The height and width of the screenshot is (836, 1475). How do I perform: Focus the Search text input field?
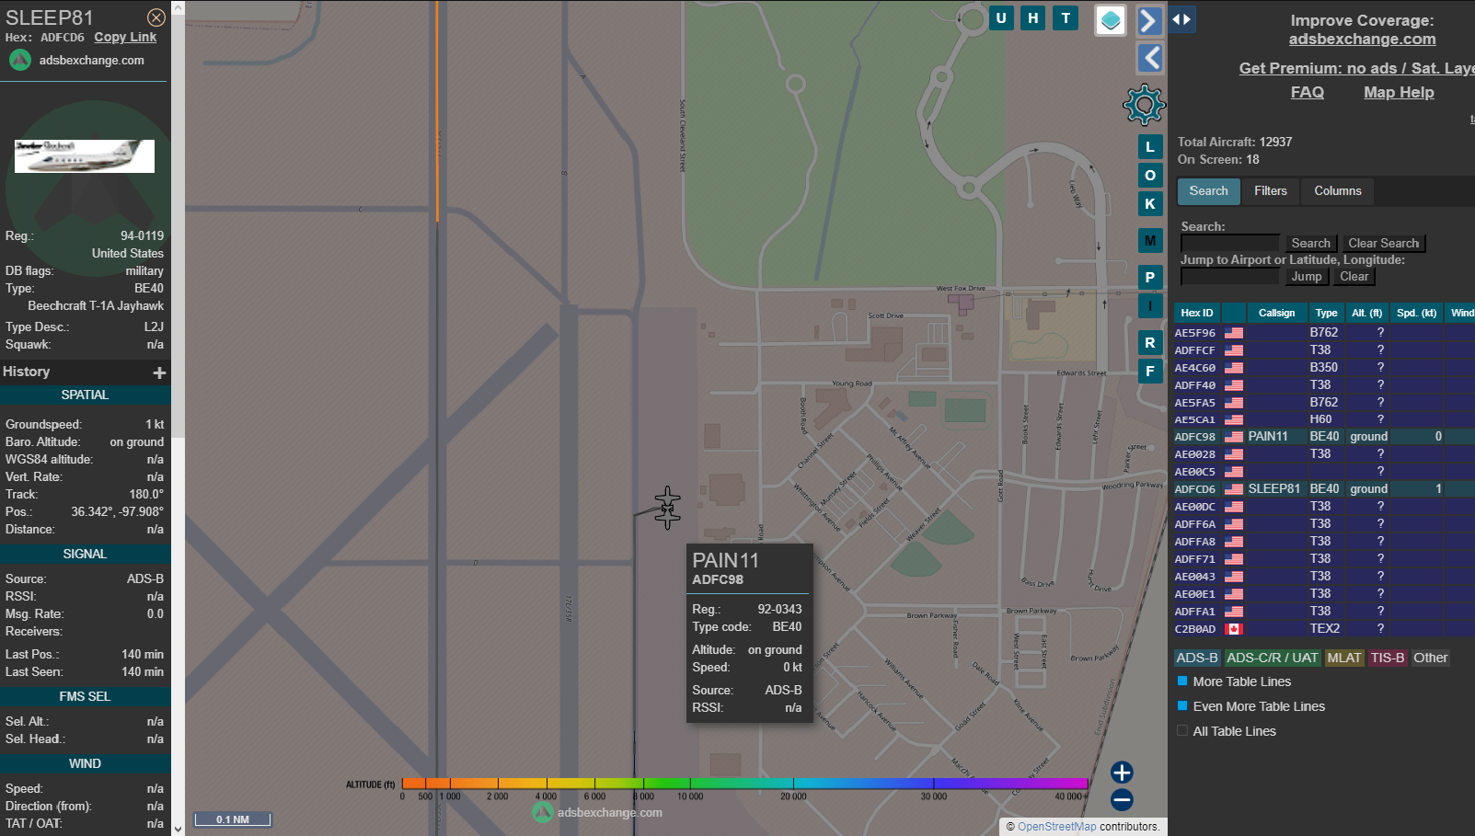1230,243
